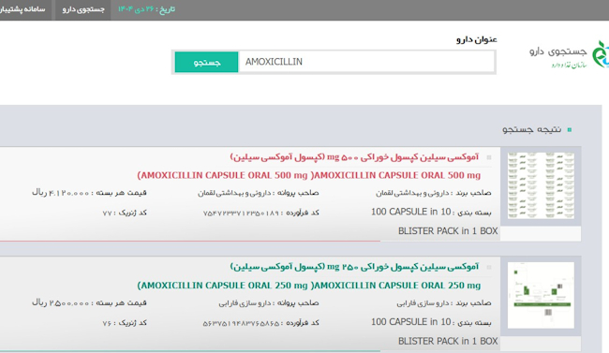Viewport: 609px width, 353px height.
Task: Click brand owner دارویی و بهداشتی لقمان text
Action: [412, 193]
